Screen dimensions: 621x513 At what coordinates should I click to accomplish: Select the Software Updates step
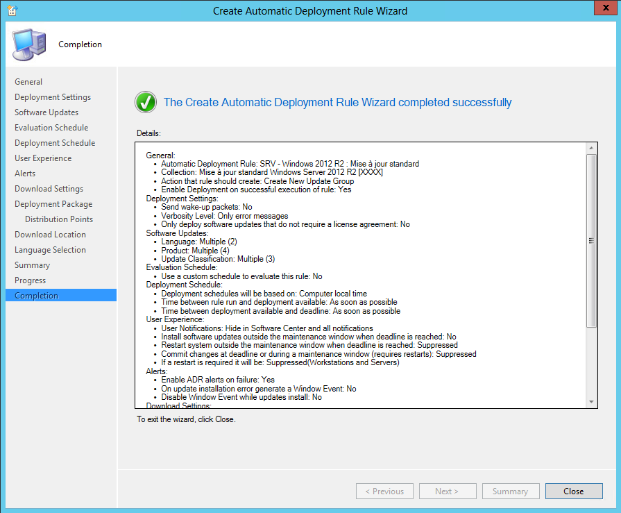46,112
